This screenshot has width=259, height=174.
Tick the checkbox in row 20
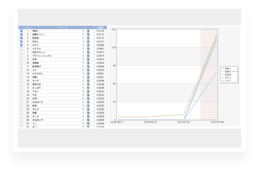[21, 99]
